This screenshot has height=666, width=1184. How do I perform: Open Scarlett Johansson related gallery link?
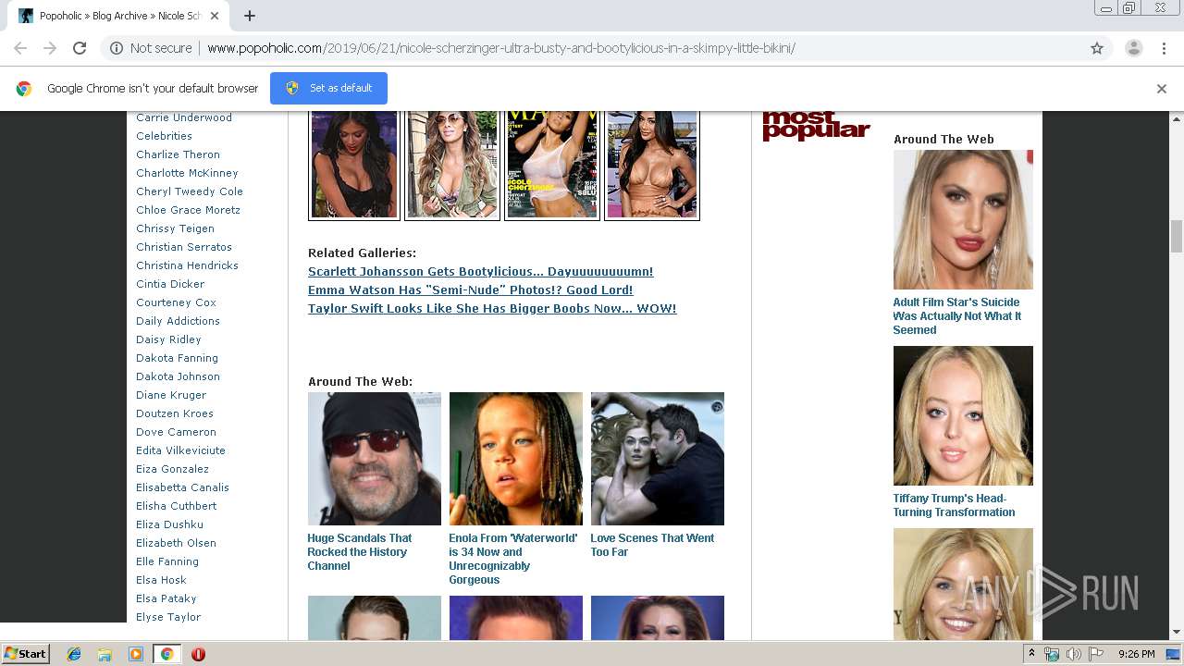point(480,271)
